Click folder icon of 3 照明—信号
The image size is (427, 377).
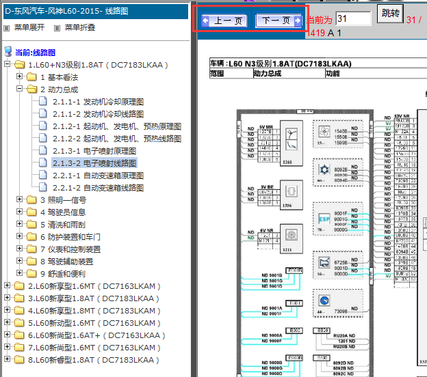(31, 200)
